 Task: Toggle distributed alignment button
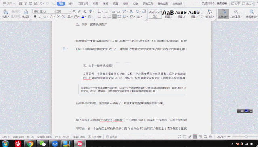point(119,17)
